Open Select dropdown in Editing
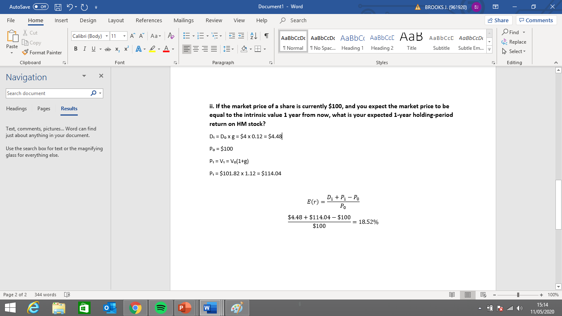This screenshot has width=562, height=316. click(513, 51)
